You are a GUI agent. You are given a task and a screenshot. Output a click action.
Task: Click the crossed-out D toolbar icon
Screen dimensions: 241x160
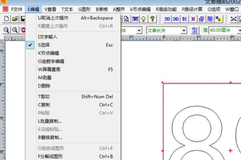tap(193, 19)
